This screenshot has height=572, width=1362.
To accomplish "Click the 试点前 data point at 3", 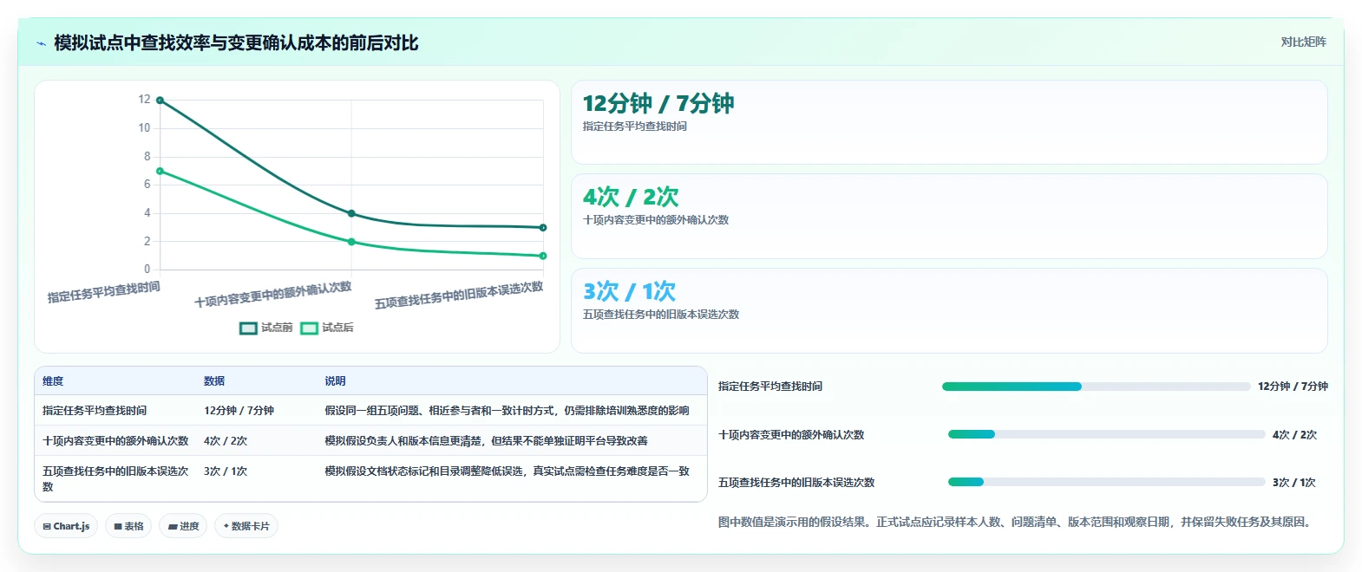I will click(543, 228).
